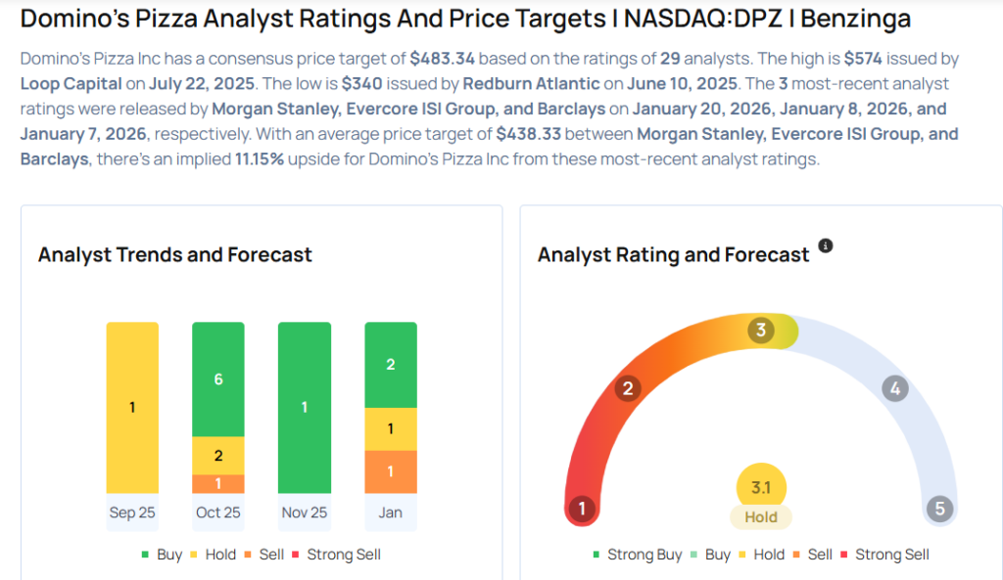This screenshot has height=580, width=1003.
Task: Click the yellow 3.1 rating circle
Action: tap(761, 485)
